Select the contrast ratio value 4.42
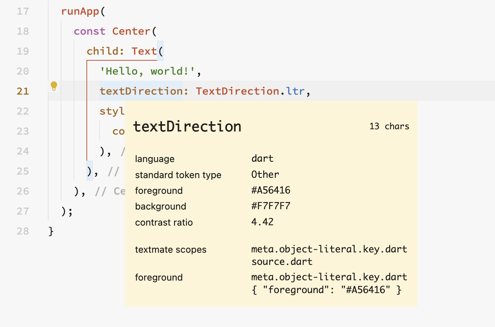The image size is (495, 327). coord(262,222)
